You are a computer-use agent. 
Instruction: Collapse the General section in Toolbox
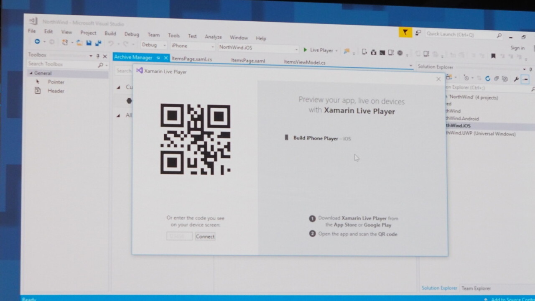pos(31,73)
